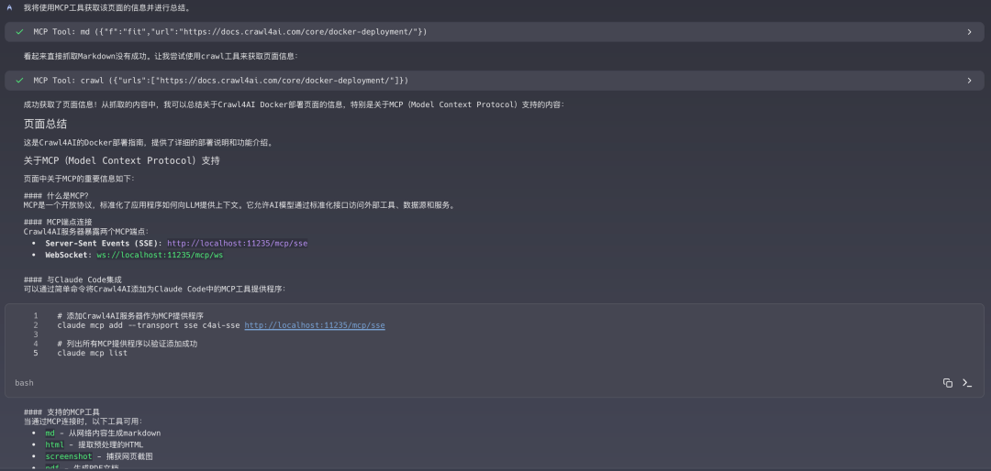991x471 pixels.
Task: Click the 'Server-Sent Events (SSE)' label
Action: 104,243
